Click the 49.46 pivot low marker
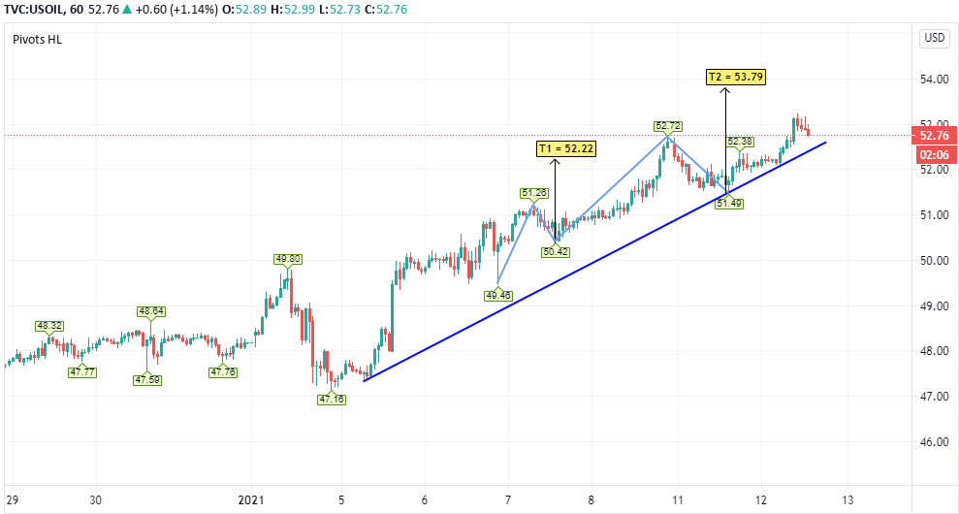This screenshot has width=959, height=514. pos(497,294)
